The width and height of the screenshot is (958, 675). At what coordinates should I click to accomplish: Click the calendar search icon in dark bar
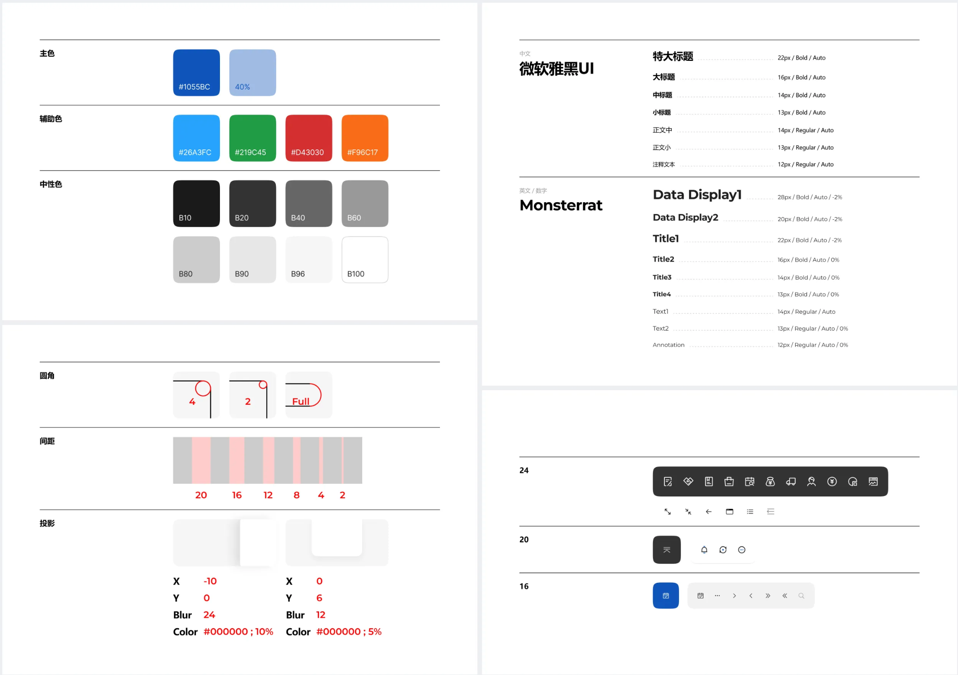(x=750, y=481)
